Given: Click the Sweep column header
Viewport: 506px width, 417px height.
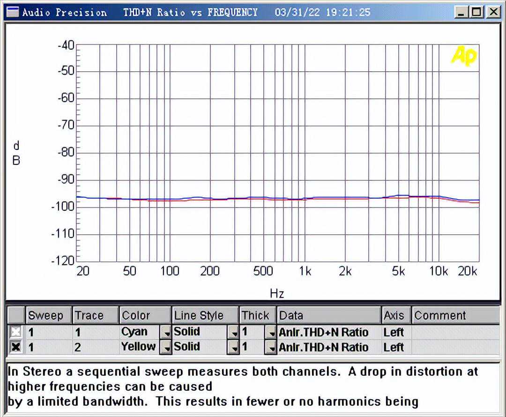Looking at the screenshot, I should (48, 315).
